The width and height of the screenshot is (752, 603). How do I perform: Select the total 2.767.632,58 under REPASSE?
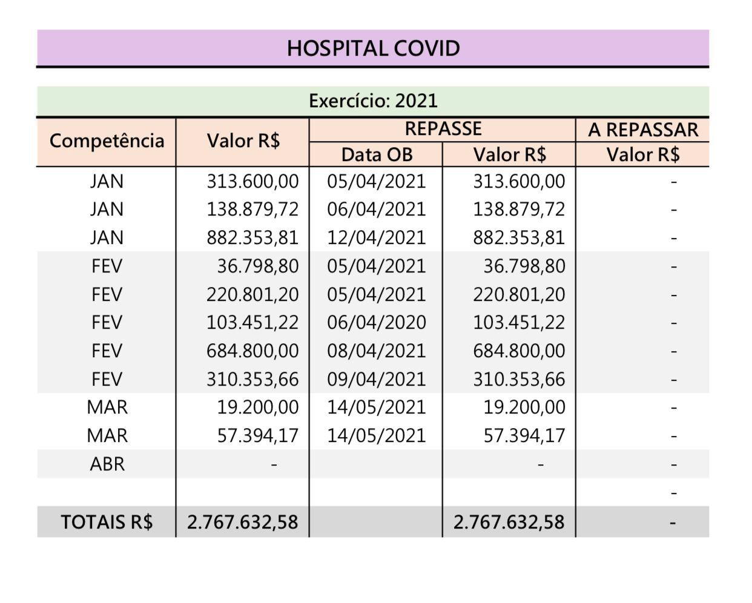[509, 522]
